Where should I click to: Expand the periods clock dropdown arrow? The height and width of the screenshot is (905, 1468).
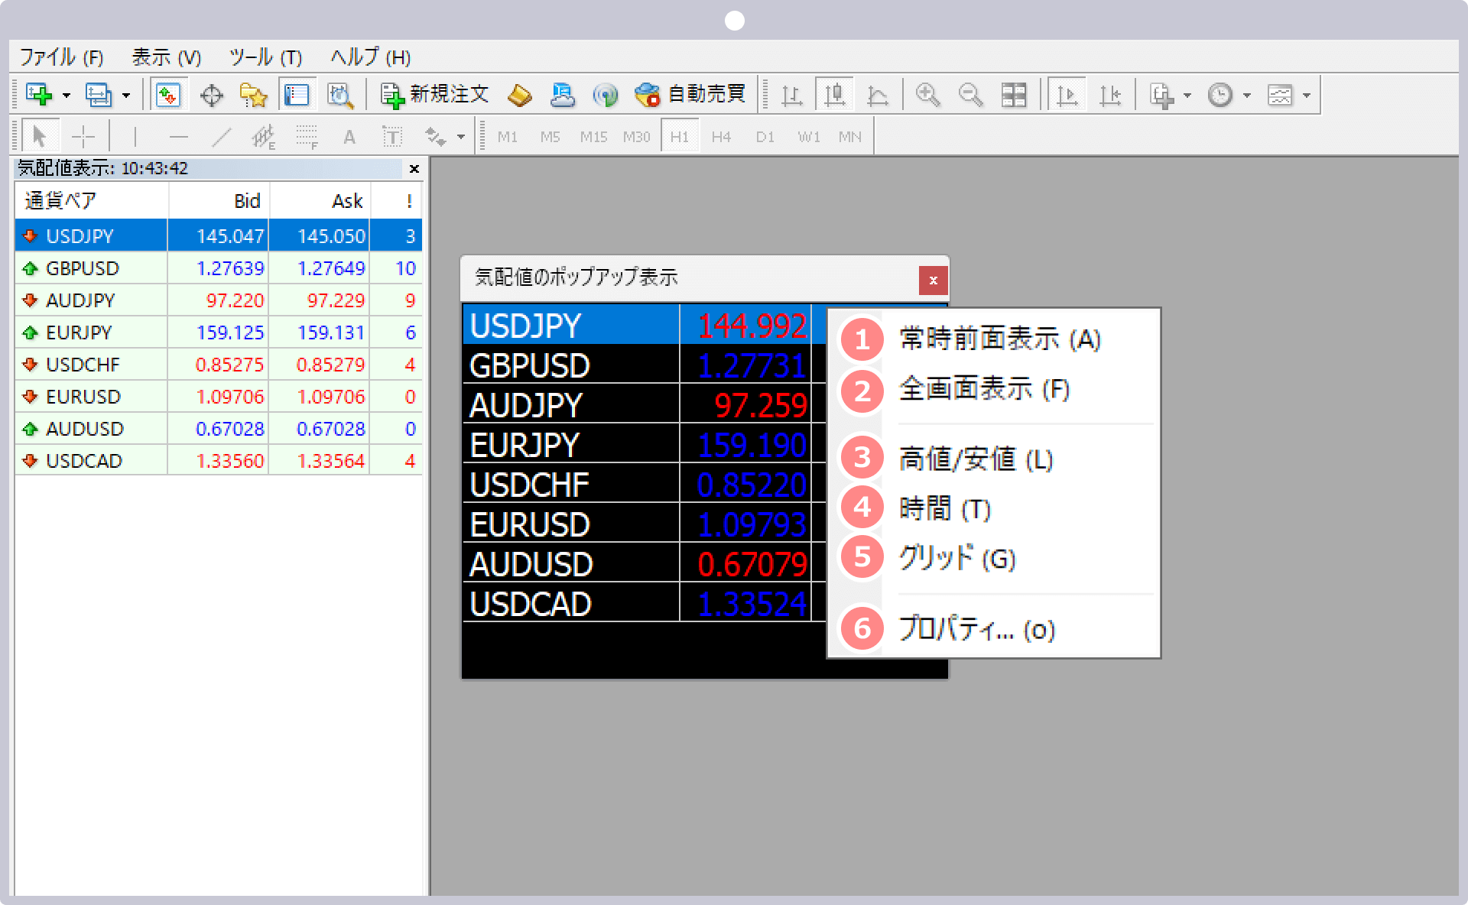point(1247,96)
